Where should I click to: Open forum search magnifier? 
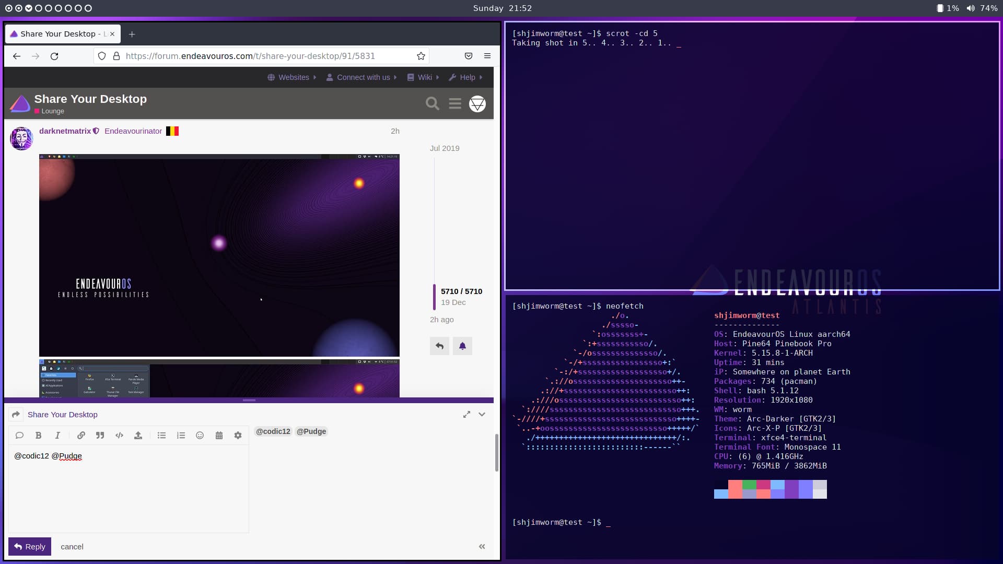(433, 103)
